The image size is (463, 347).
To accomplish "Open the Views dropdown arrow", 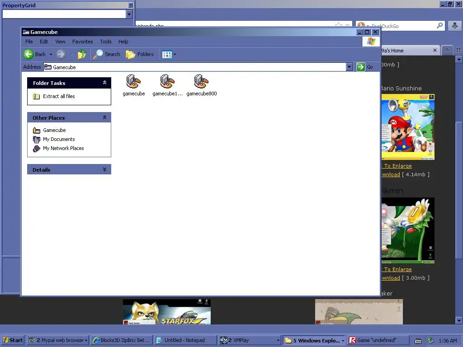I will (x=175, y=55).
